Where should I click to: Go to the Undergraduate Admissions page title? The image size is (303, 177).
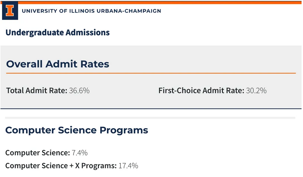tap(58, 33)
